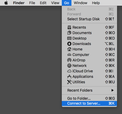Click the Home house icon
This screenshot has height=114, width=122.
[69, 49]
